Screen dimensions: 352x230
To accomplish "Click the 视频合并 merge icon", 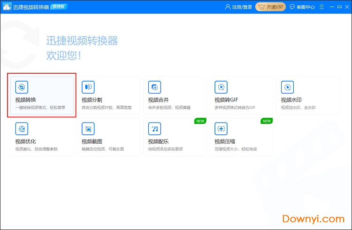I will 155,87.
